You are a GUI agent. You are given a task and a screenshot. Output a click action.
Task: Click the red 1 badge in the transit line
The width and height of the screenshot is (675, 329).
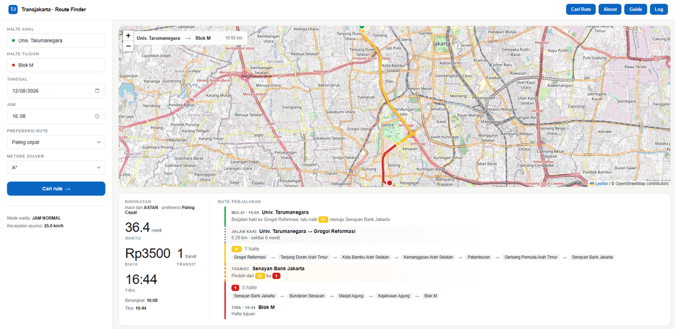[276, 276]
